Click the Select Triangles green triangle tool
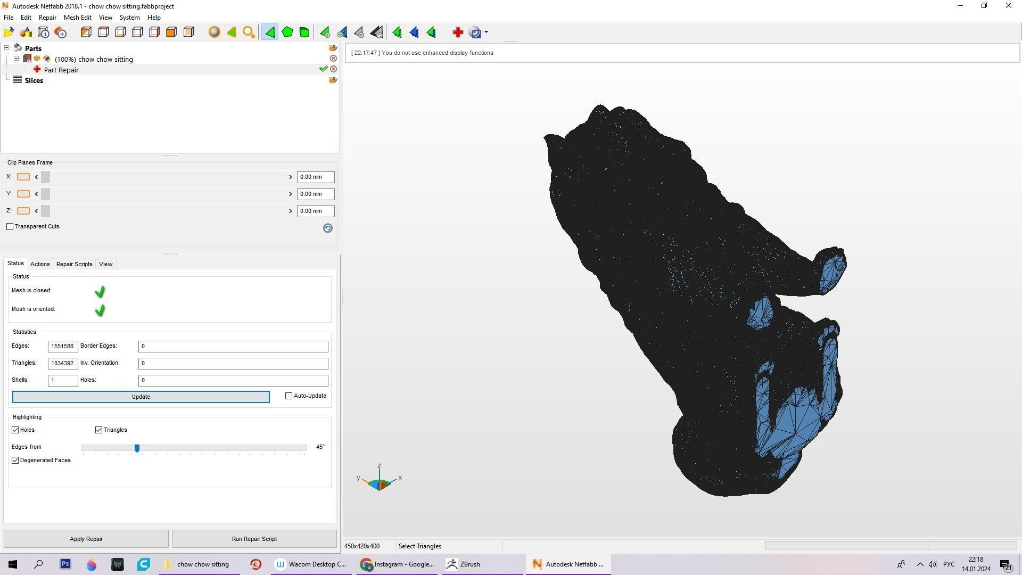This screenshot has width=1022, height=575. (270, 32)
